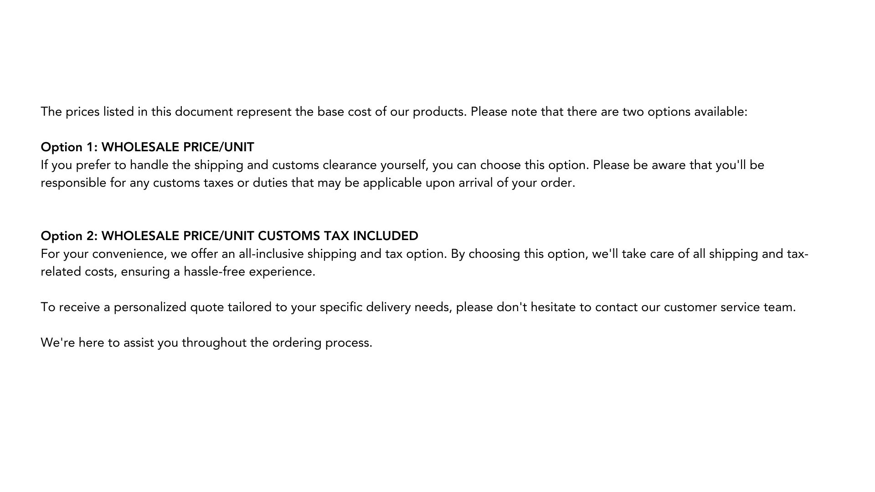Click the words "ordering process"

click(x=322, y=343)
